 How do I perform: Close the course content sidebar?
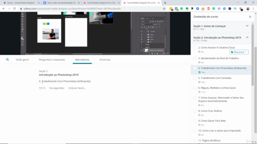pos(250,17)
